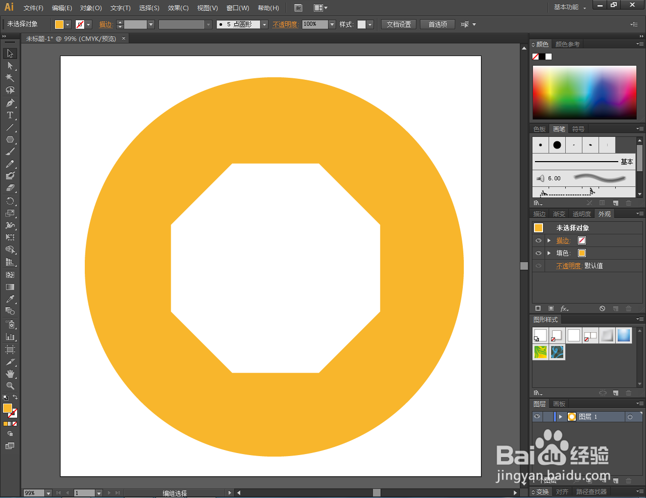Toggle visibility of the stroke appearance row
The height and width of the screenshot is (498, 646).
click(539, 240)
